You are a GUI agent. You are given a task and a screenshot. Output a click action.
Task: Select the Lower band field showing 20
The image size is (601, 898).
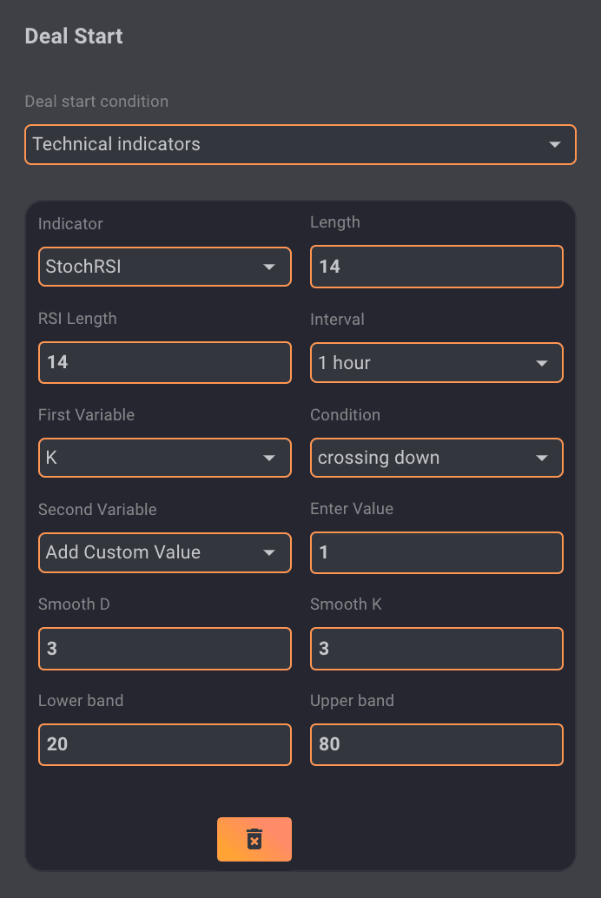click(x=164, y=744)
